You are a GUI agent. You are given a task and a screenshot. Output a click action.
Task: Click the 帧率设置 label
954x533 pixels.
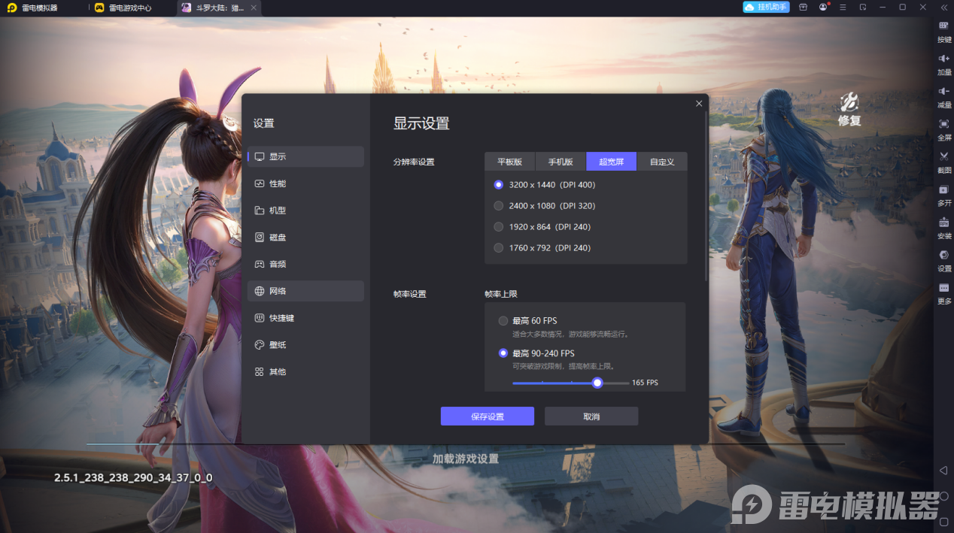(409, 294)
